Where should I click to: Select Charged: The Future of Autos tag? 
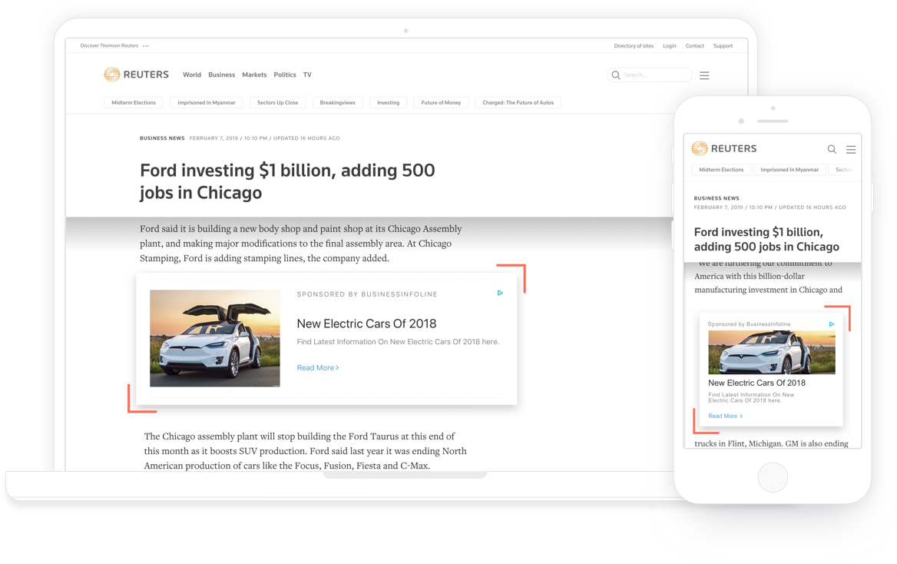518,102
